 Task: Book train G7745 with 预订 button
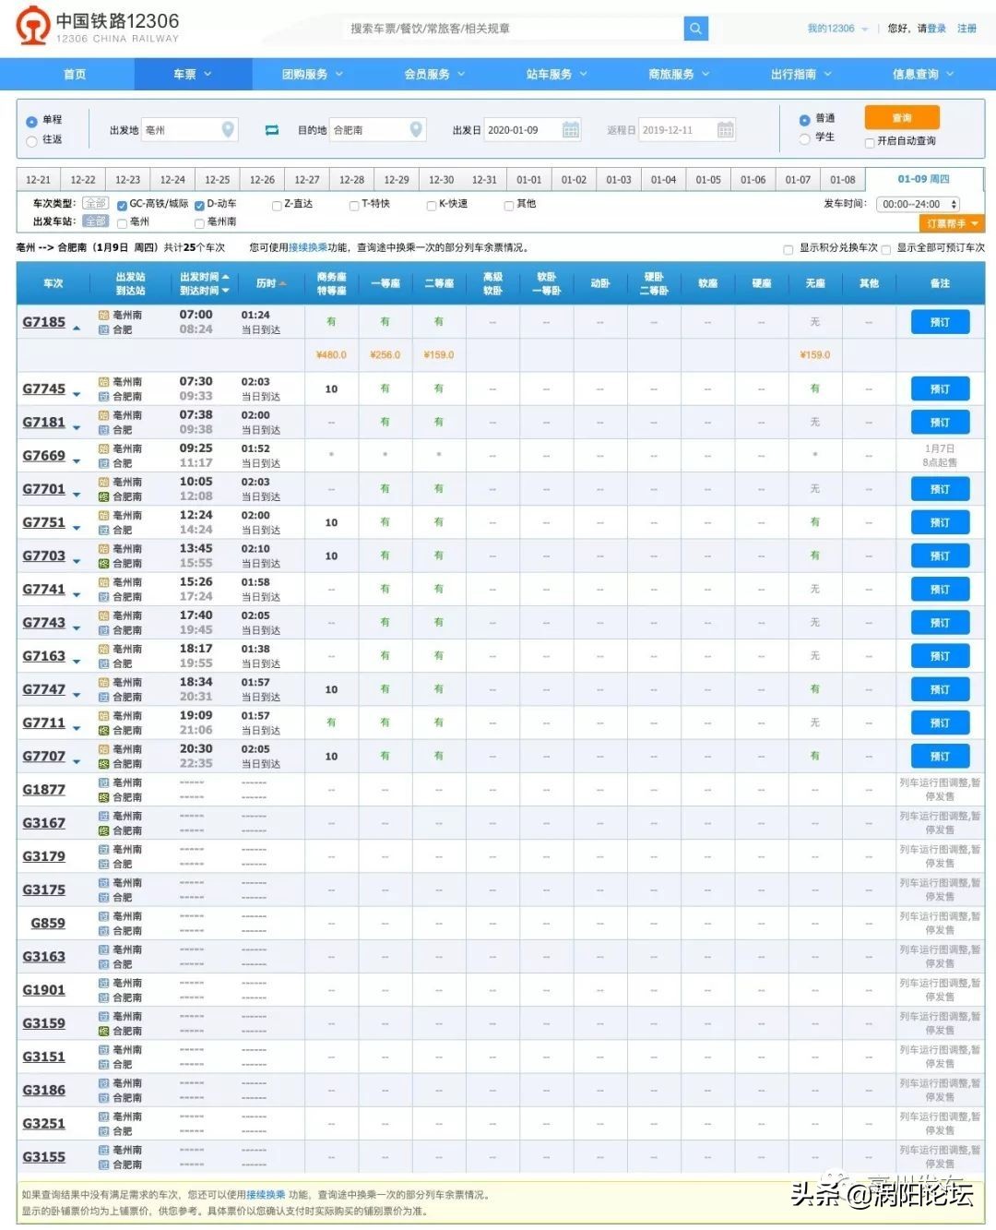pos(939,389)
